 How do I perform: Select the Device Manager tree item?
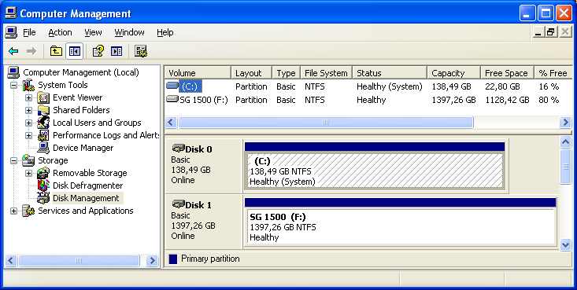[x=83, y=148]
